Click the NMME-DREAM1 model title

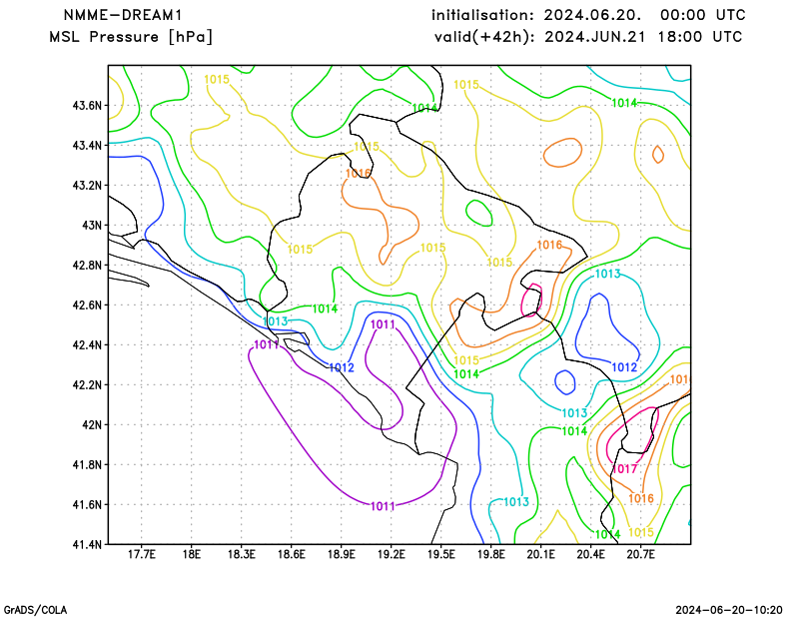122,15
